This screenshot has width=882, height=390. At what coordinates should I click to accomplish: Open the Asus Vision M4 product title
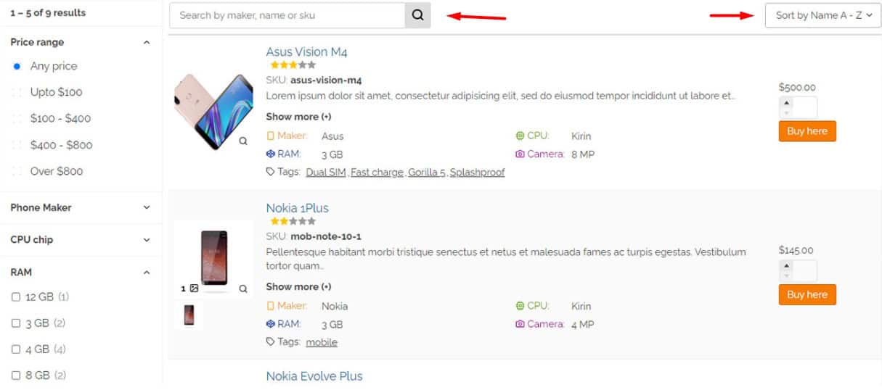point(306,52)
